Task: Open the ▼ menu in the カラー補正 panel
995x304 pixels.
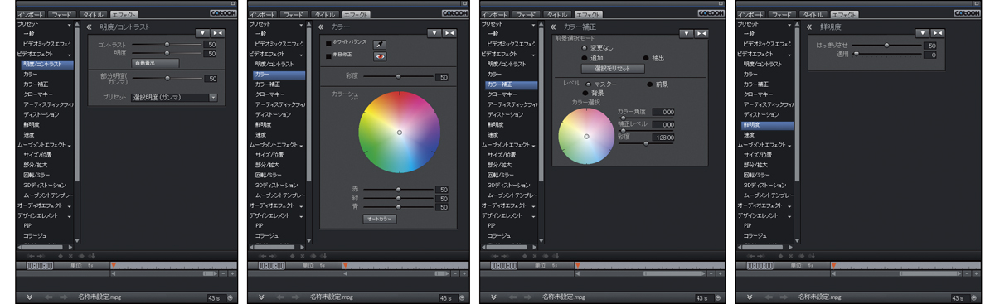Action: [x=686, y=33]
